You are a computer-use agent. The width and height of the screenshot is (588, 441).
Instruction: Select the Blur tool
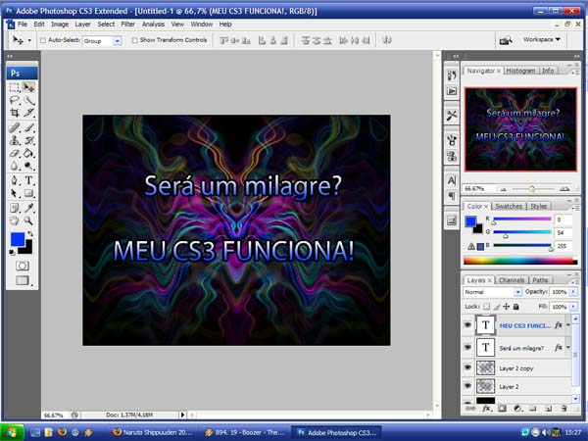click(x=15, y=166)
